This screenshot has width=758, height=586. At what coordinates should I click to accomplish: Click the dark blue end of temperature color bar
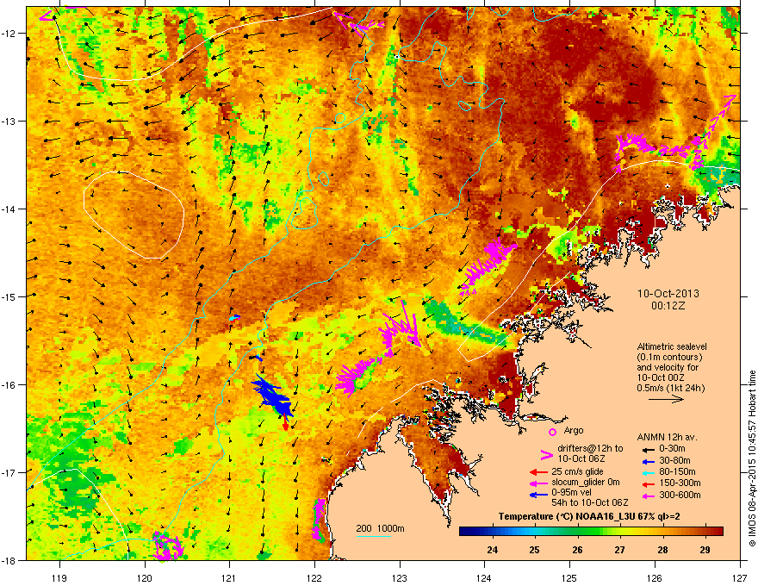point(465,531)
